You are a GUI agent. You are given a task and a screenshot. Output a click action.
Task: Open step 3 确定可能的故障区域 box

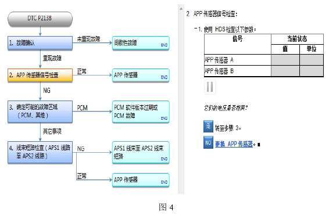click(40, 112)
